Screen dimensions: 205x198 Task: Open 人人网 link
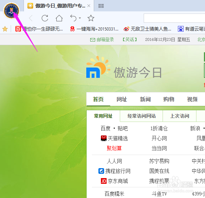tap(114, 161)
